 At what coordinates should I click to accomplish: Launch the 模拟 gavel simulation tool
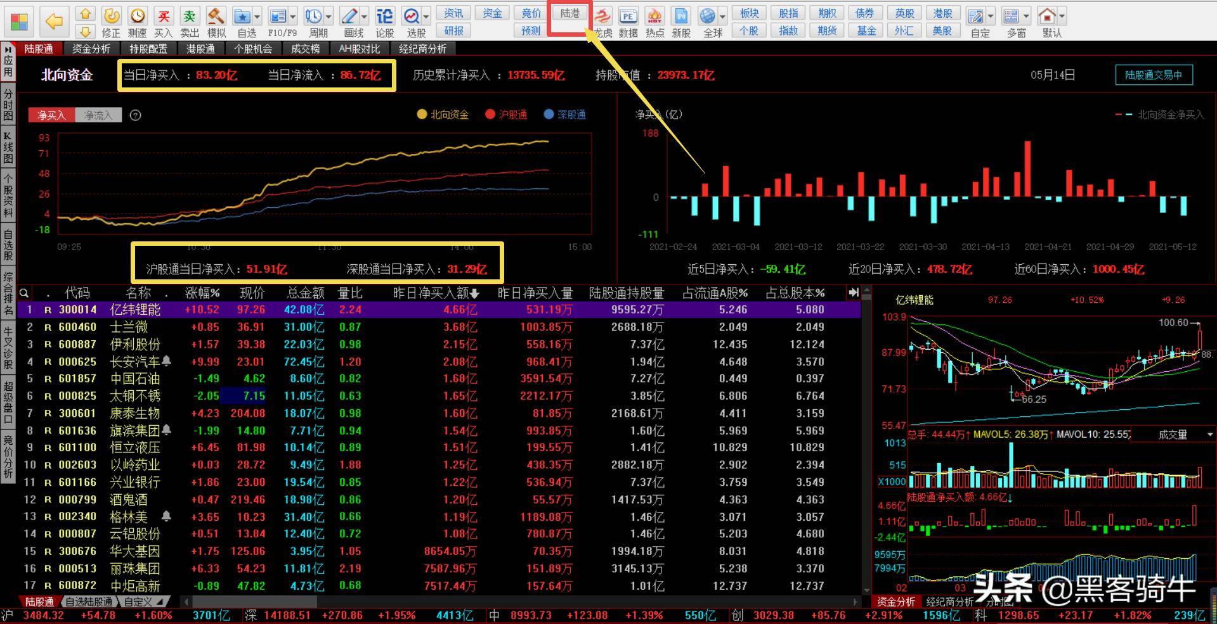(216, 21)
